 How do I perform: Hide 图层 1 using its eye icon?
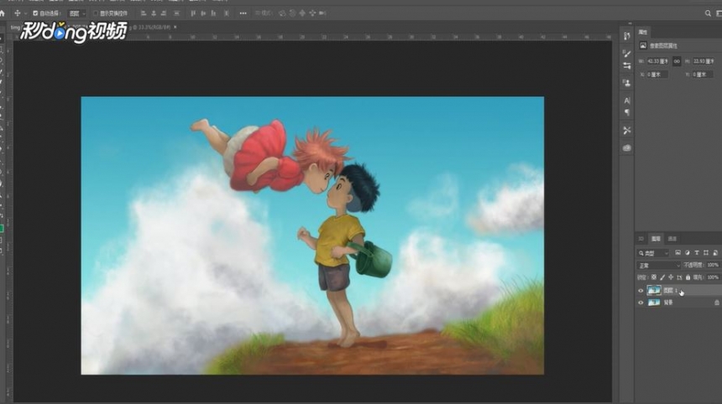641,291
